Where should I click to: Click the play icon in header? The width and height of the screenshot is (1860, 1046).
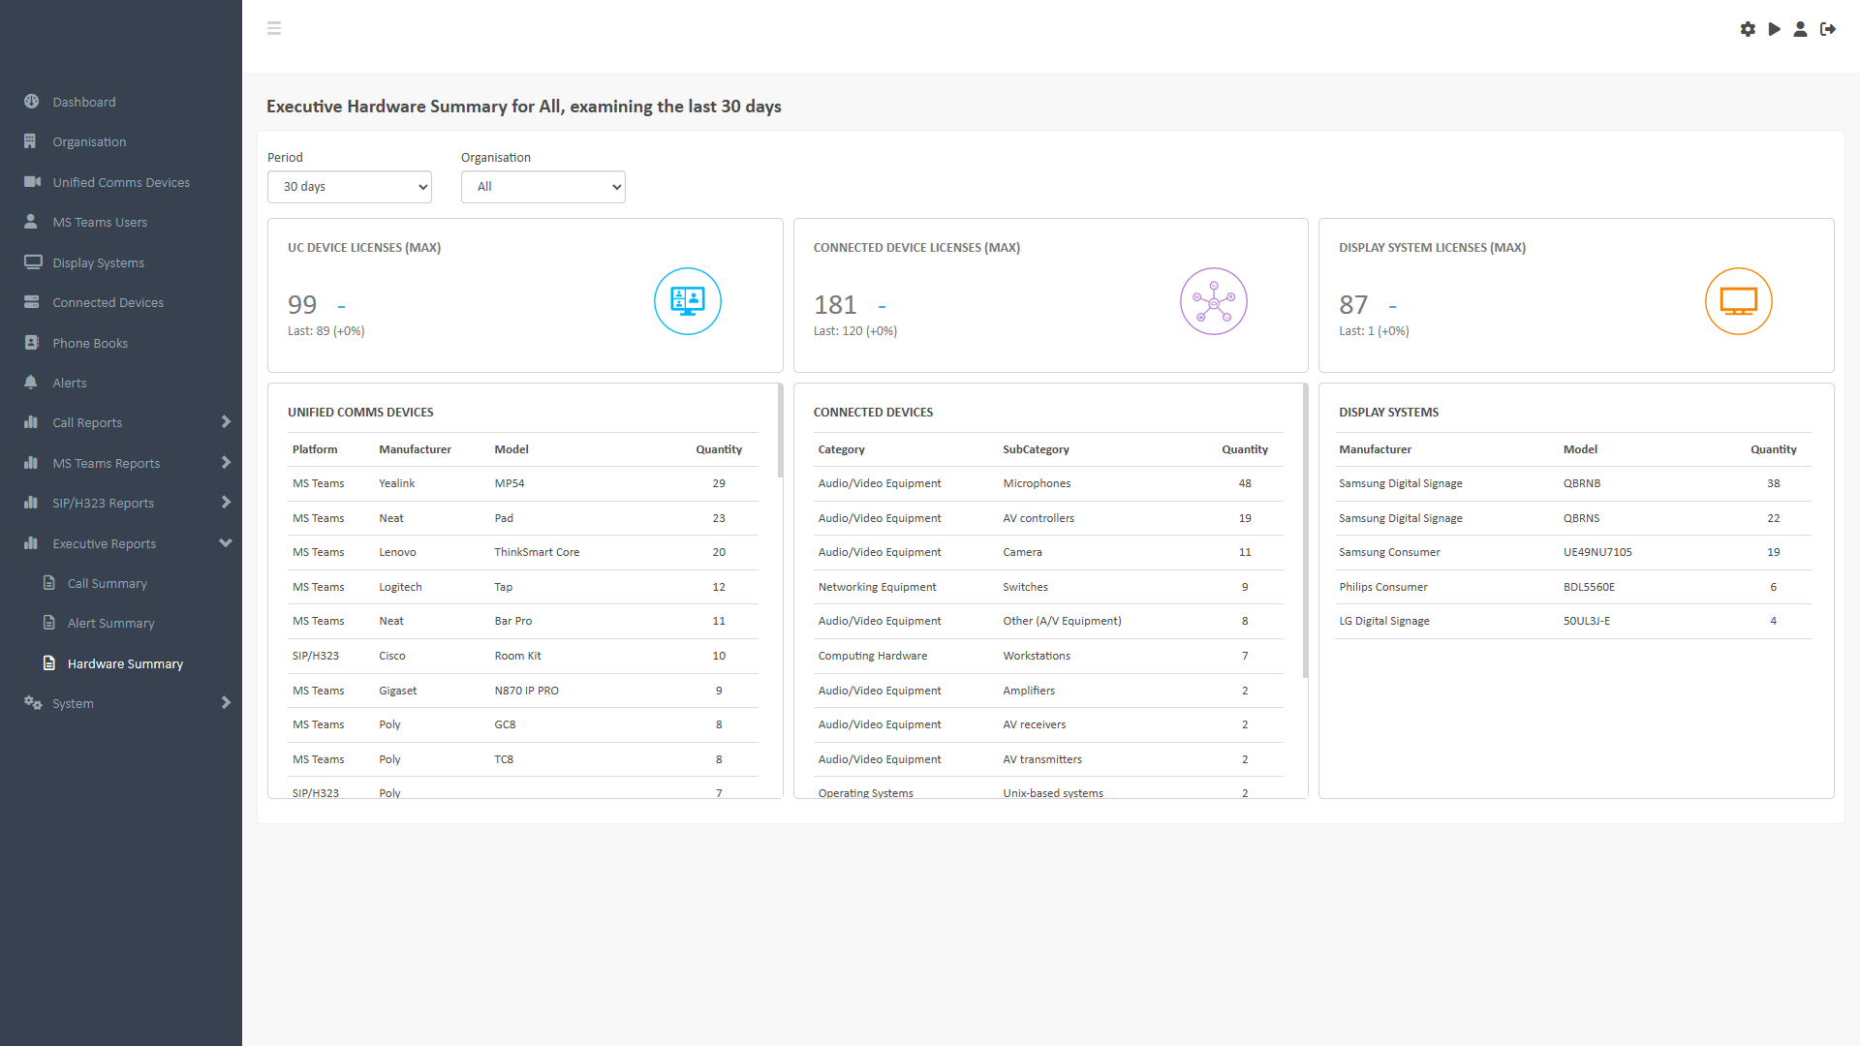coord(1774,29)
